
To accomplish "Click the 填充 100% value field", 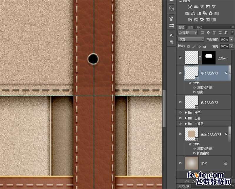I will (224, 46).
